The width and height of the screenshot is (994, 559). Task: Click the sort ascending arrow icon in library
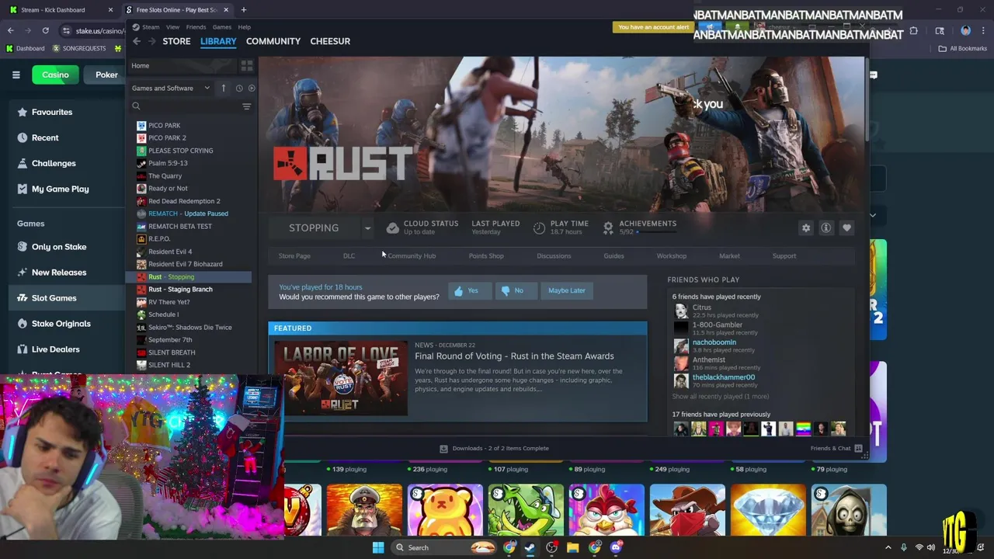click(x=223, y=88)
